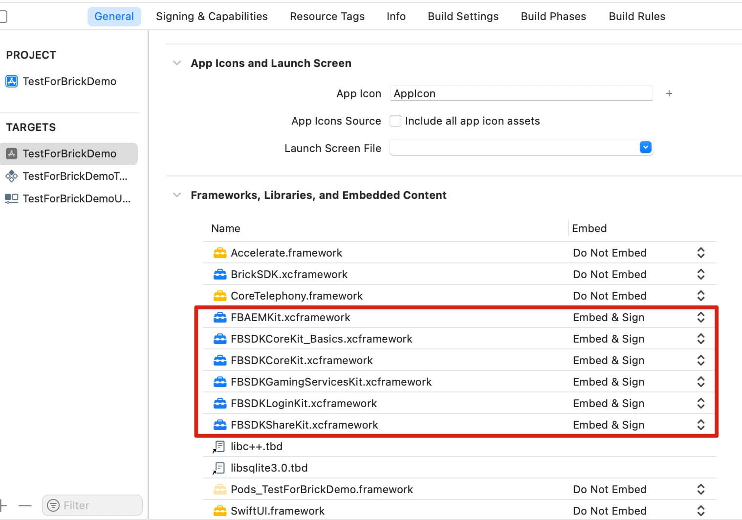Select the FBAEMKit.xcframework row name
742x520 pixels.
(290, 317)
